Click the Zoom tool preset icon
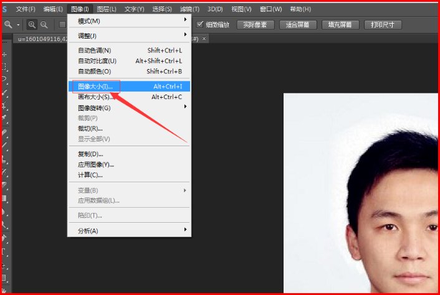The image size is (440, 295). [x=8, y=25]
